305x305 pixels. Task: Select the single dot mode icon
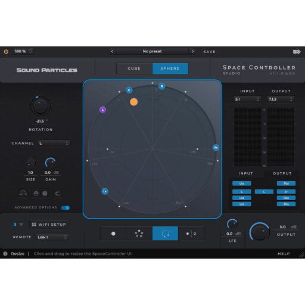click(113, 234)
